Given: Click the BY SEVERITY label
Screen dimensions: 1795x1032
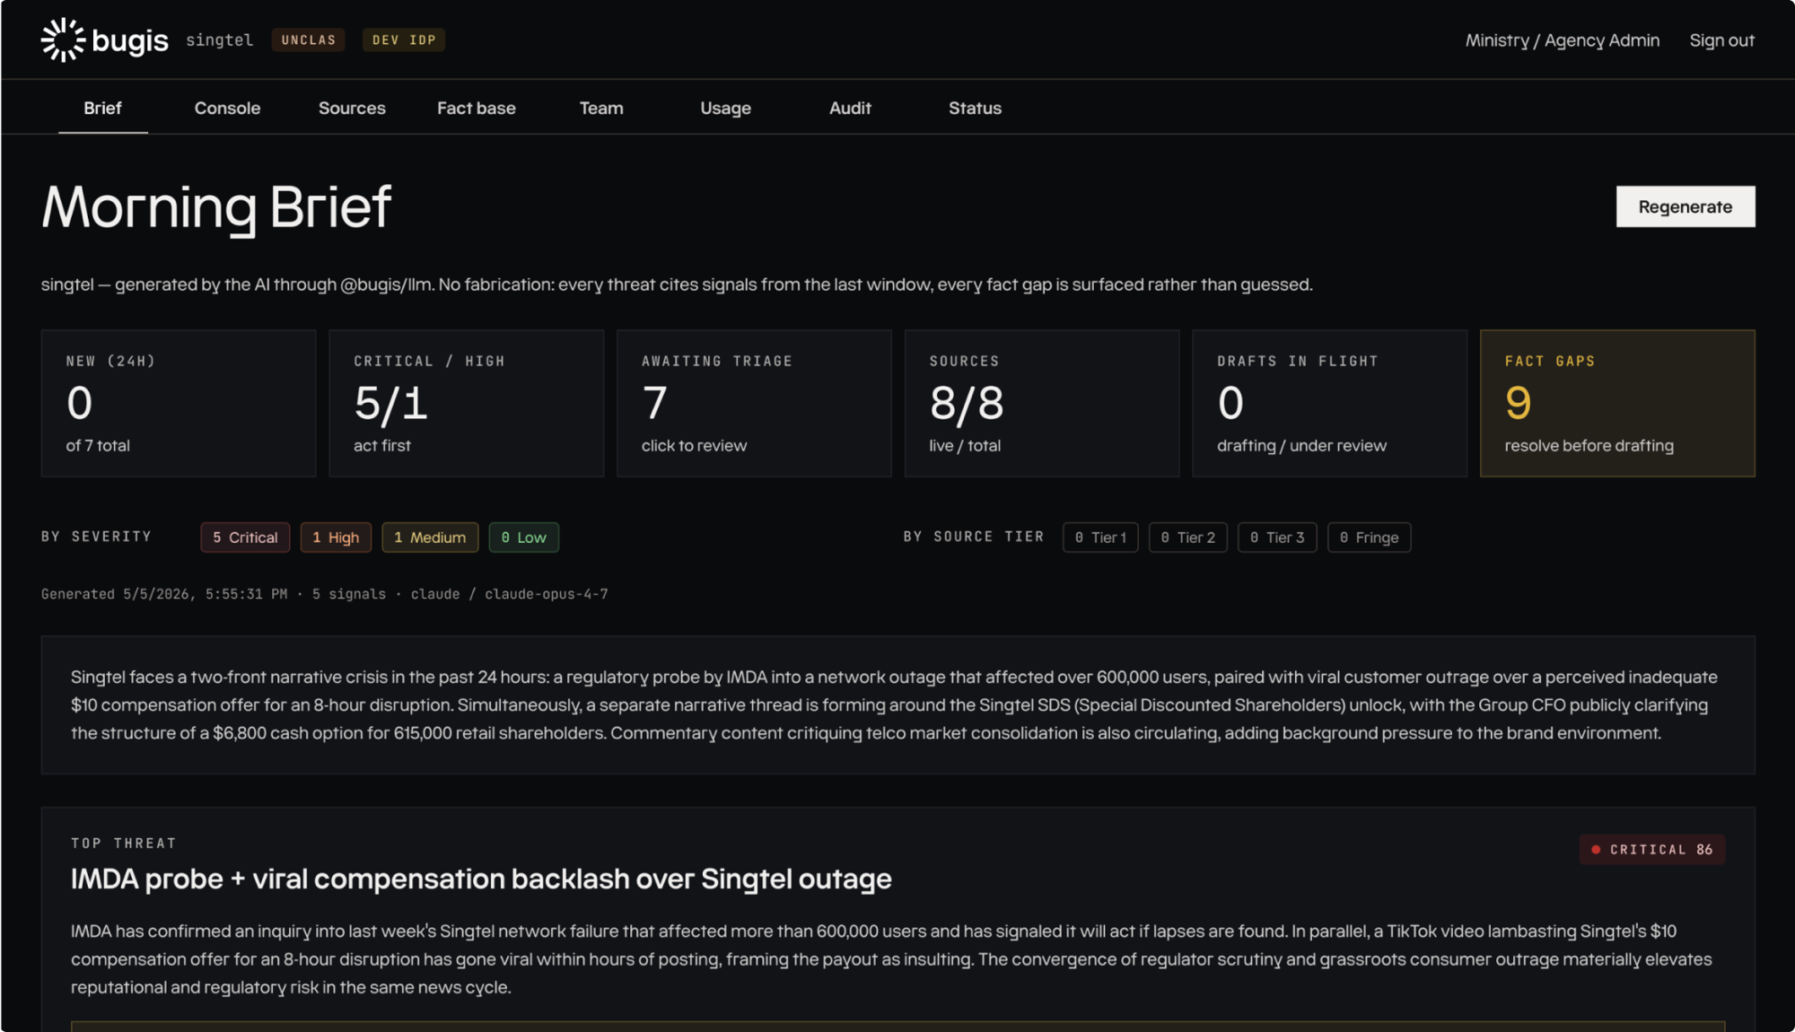Looking at the screenshot, I should pos(96,537).
